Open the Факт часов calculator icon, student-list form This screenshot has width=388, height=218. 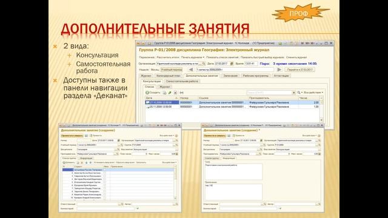[176, 154]
